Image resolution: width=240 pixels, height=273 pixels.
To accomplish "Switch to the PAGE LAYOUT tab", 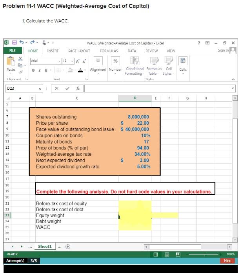I will [x=79, y=51].
